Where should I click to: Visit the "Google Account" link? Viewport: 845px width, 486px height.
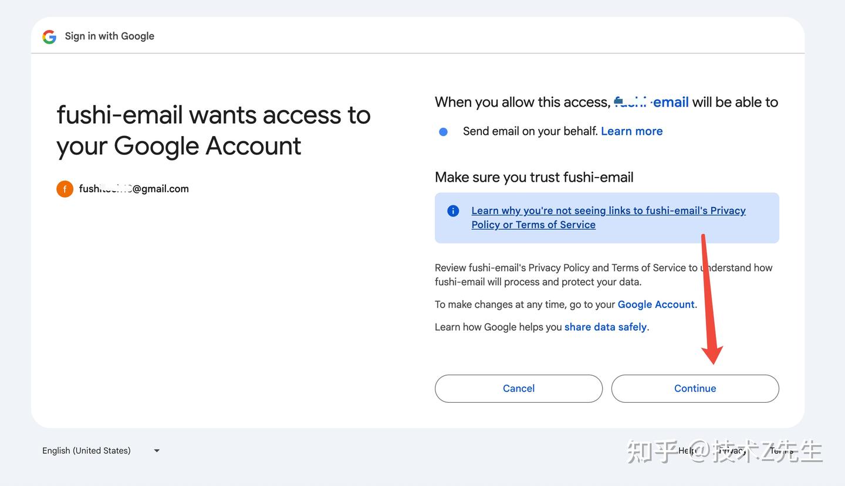click(655, 304)
